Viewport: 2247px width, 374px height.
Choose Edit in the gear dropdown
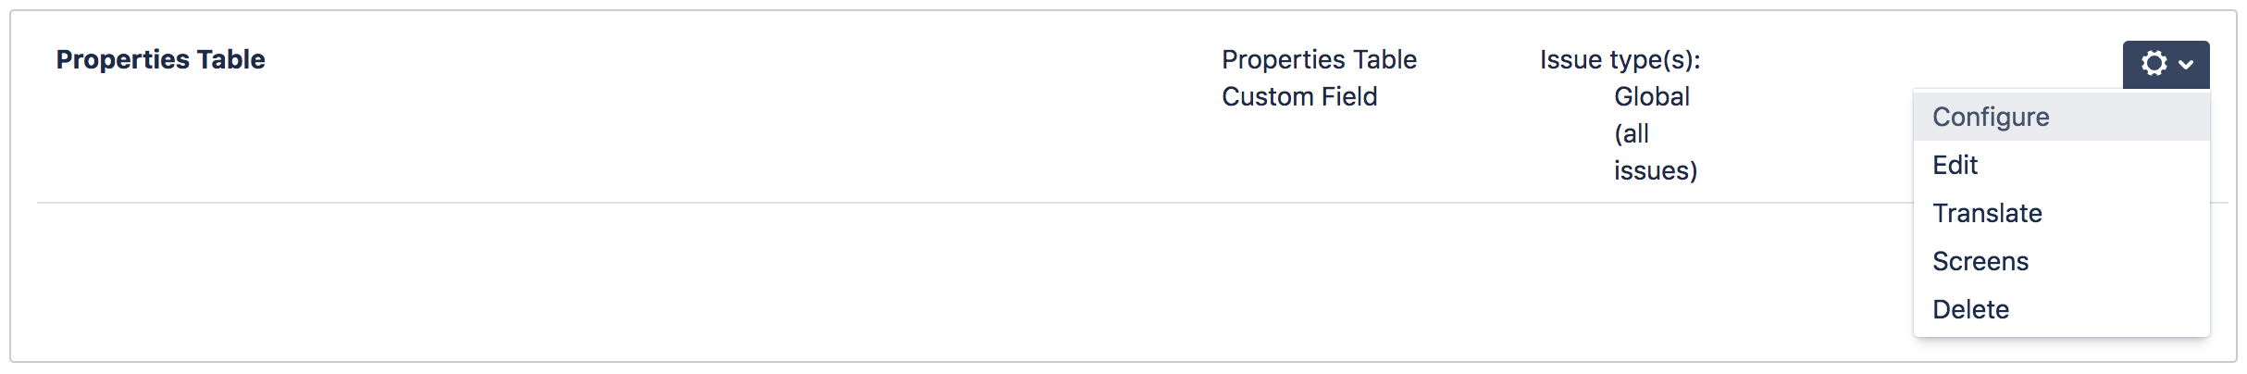(x=1955, y=165)
